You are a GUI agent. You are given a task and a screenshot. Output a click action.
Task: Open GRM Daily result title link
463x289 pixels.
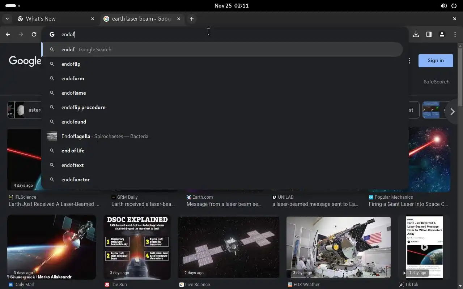click(143, 204)
